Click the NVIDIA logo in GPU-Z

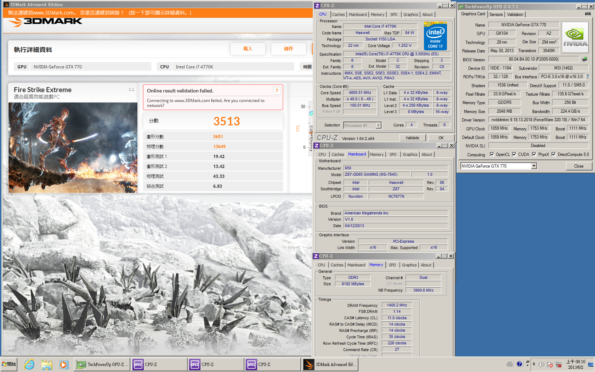coord(575,37)
